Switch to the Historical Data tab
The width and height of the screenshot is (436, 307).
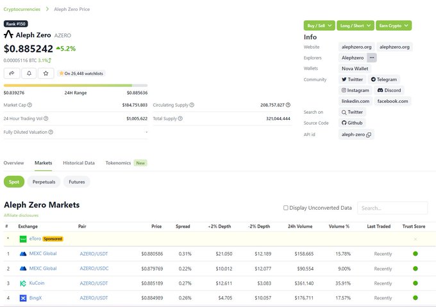pos(79,163)
